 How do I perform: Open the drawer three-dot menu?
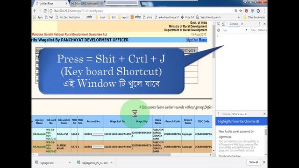click(219, 114)
